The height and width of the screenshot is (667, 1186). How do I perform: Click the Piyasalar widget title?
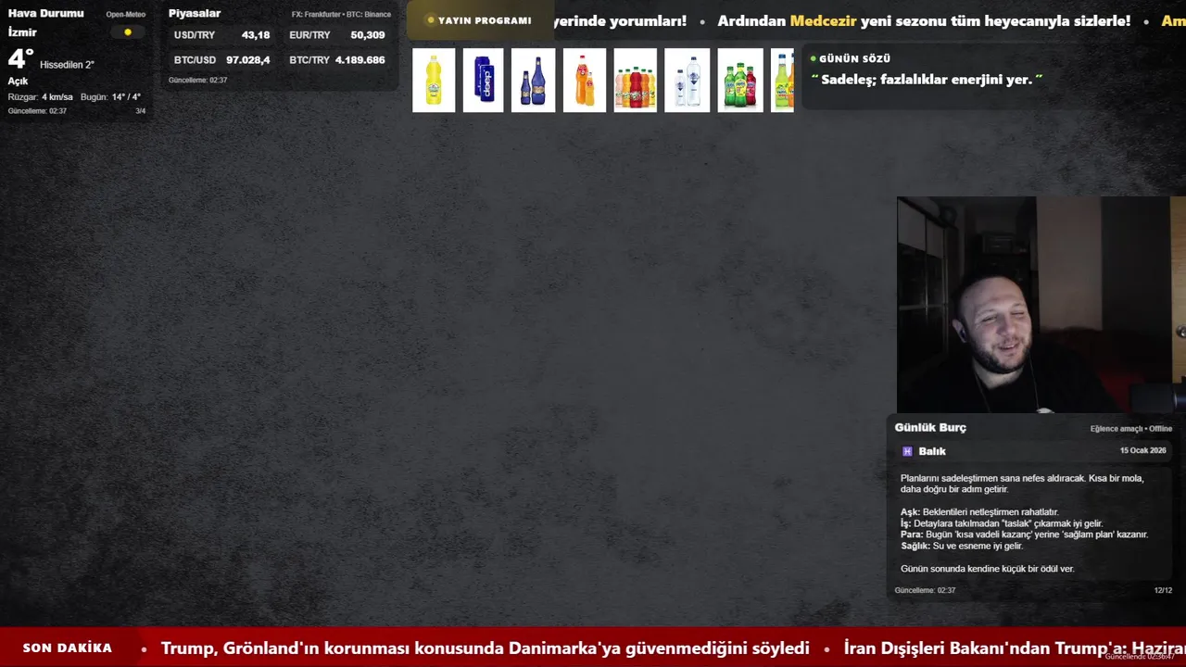click(x=195, y=13)
